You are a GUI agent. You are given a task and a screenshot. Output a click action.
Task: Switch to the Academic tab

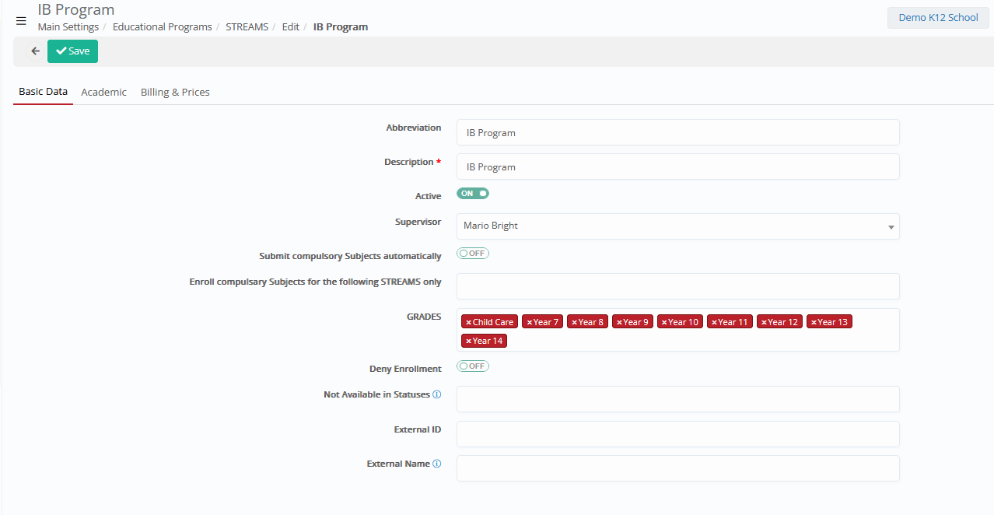click(x=103, y=92)
